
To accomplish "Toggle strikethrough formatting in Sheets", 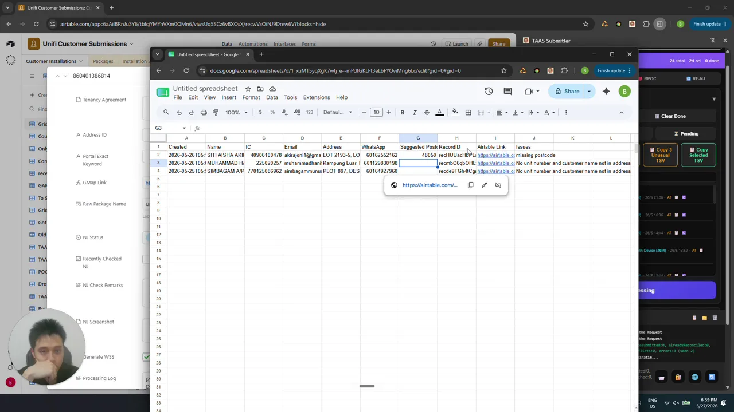I will [x=427, y=113].
